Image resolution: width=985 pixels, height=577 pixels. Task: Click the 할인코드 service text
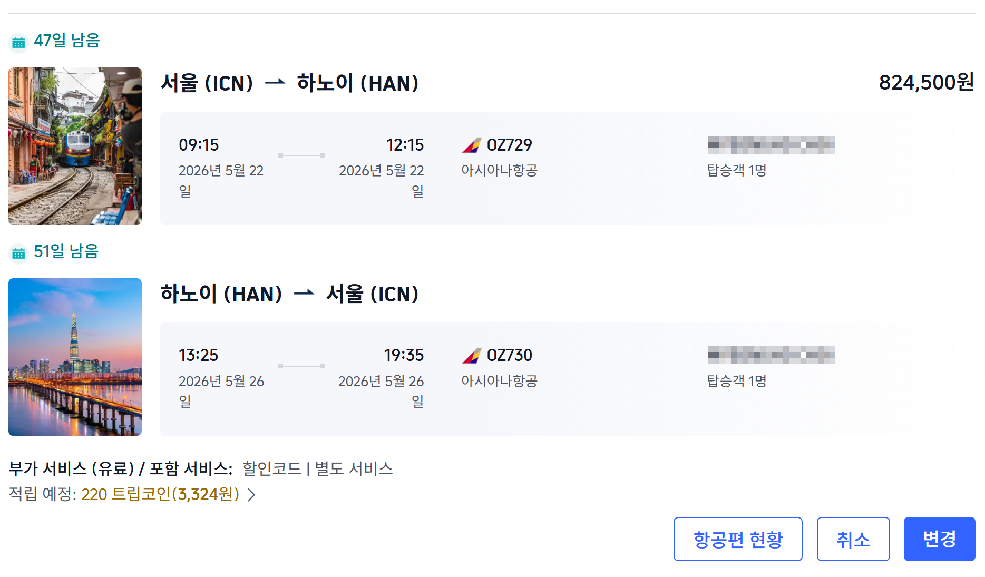tap(271, 468)
